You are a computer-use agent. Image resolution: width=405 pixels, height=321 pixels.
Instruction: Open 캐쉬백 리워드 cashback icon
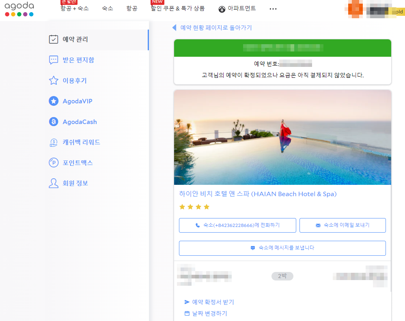(54, 142)
